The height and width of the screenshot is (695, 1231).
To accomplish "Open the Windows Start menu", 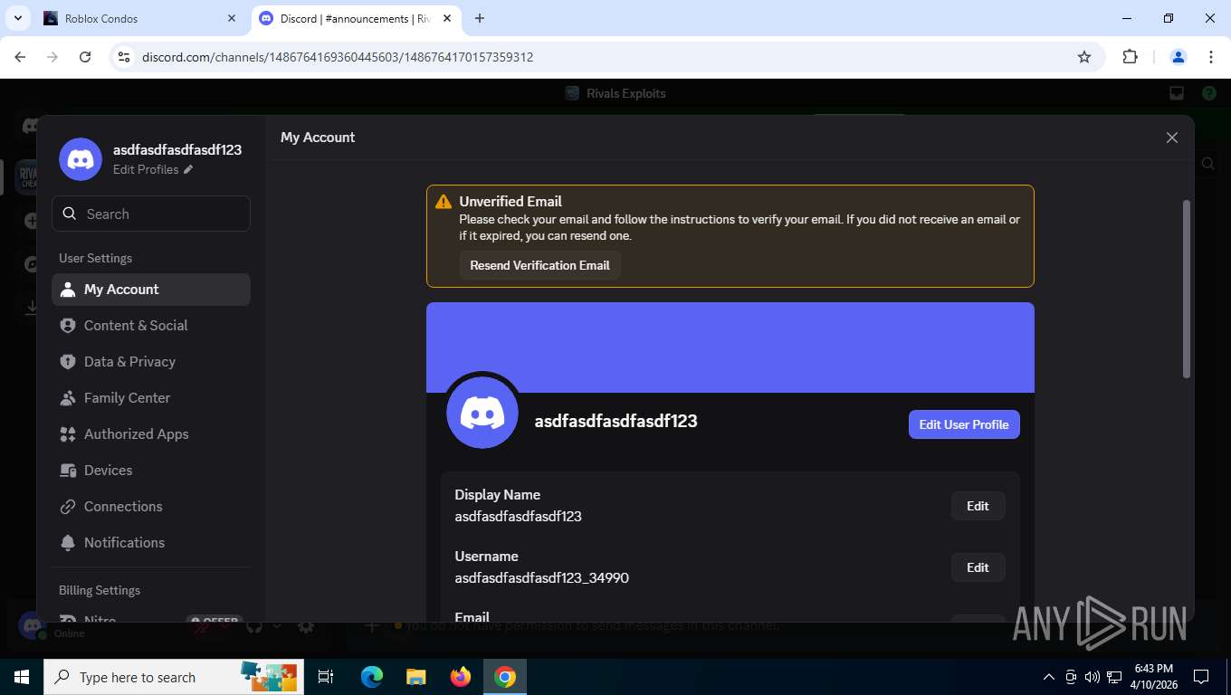I will tap(22, 677).
